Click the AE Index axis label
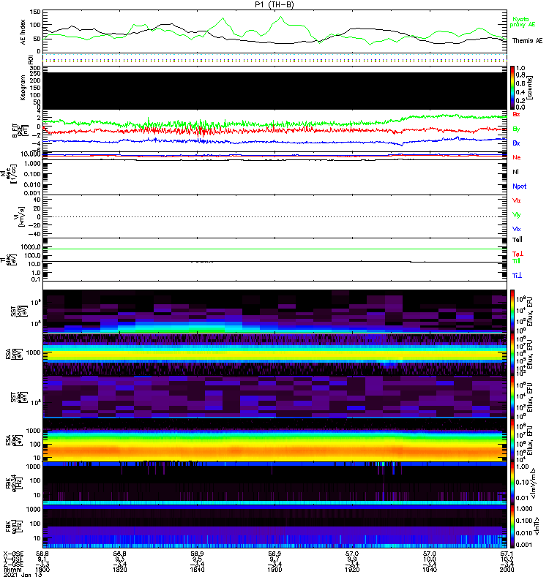Screen dimensions: 549x585 point(23,32)
